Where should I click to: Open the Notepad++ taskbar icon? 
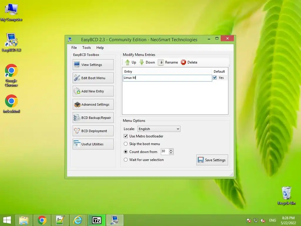tap(60, 220)
